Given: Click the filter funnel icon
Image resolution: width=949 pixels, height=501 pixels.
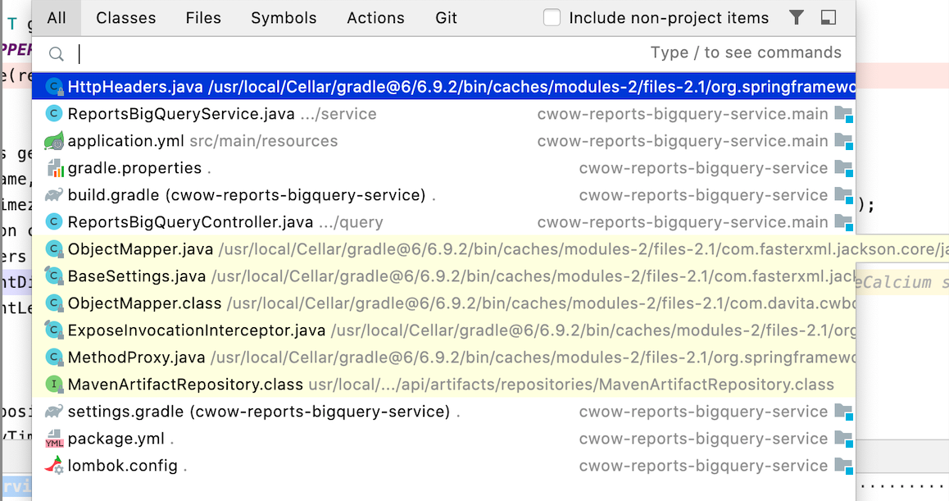Looking at the screenshot, I should tap(796, 18).
